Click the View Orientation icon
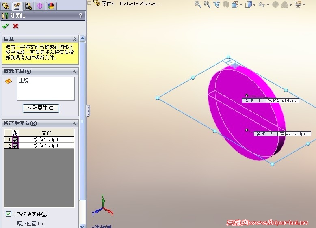Image resolution: width=316 pixels, height=228 pixels. [235, 4]
